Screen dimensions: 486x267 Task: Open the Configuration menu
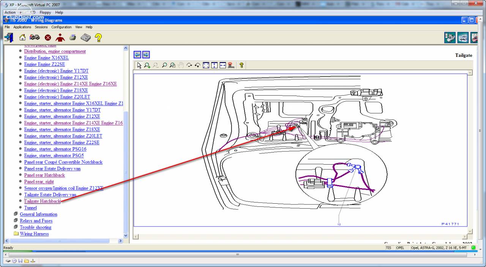pos(62,27)
